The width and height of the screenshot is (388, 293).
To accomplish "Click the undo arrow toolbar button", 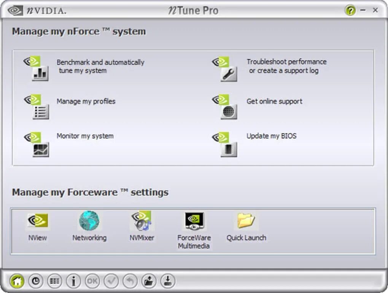I will coord(130,281).
